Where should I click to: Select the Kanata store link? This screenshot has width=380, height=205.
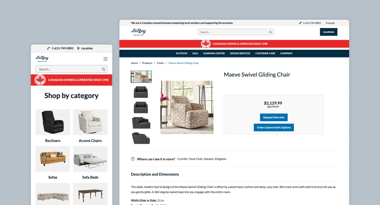(208, 159)
